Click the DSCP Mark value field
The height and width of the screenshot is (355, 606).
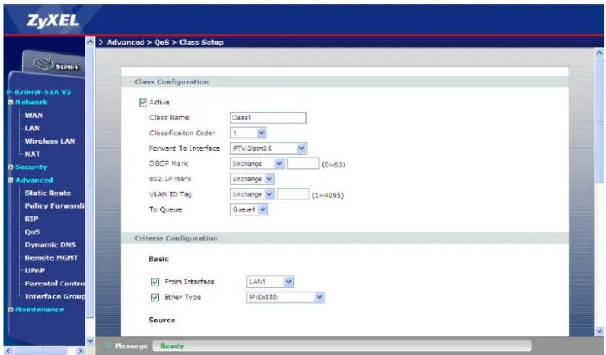(303, 164)
